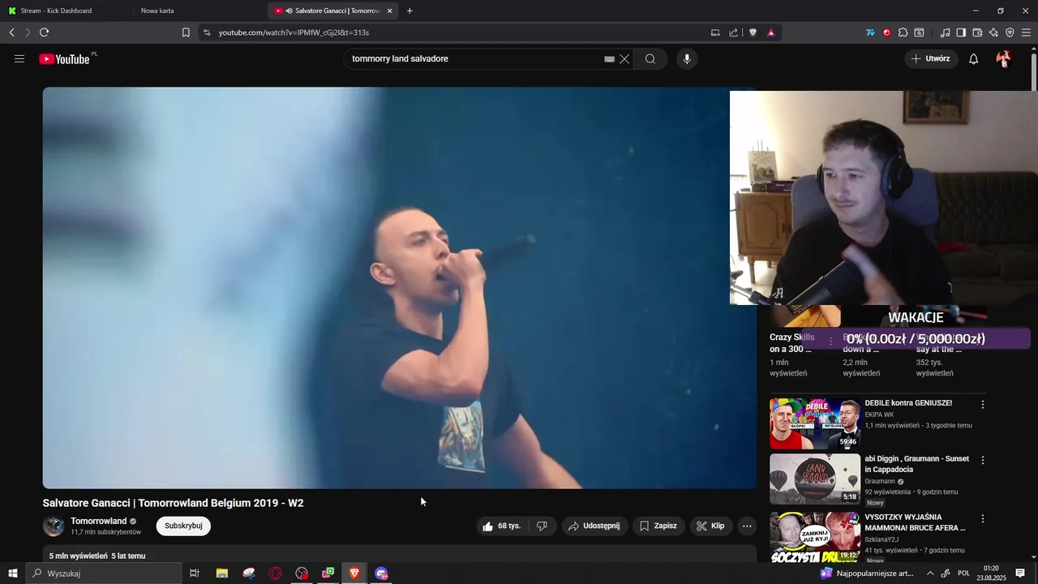Screen dimensions: 1038x584
Task: Open the Windows Start menu
Action: coord(12,573)
